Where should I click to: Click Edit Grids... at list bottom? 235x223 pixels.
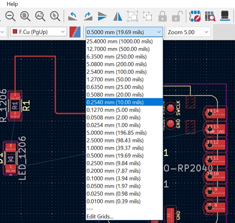pyautogui.click(x=100, y=216)
